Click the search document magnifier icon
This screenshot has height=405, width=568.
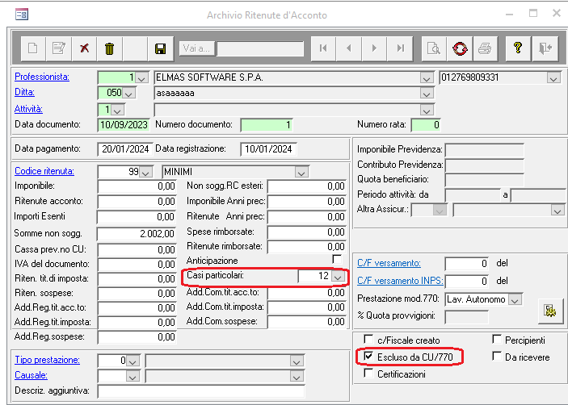point(434,48)
